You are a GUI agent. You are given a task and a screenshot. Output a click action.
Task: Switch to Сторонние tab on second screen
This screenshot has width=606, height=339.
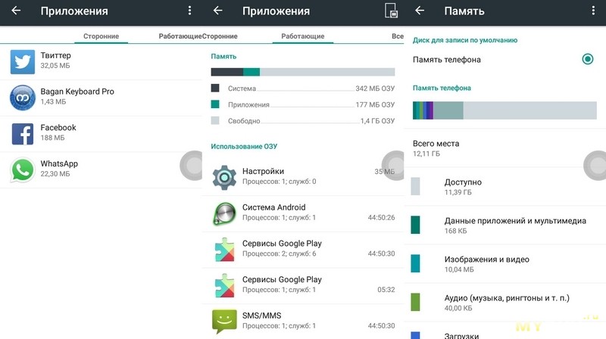(220, 36)
